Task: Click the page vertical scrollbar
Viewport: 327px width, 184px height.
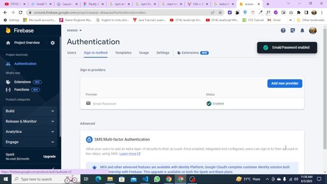Action: pos(325,88)
